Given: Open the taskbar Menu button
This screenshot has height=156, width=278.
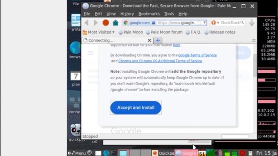Looking at the screenshot, I should (77, 153).
